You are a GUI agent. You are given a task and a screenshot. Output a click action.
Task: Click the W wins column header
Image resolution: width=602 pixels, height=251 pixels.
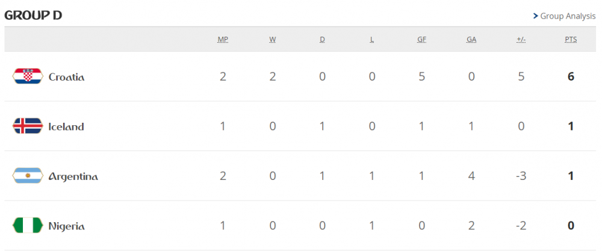pyautogui.click(x=273, y=40)
